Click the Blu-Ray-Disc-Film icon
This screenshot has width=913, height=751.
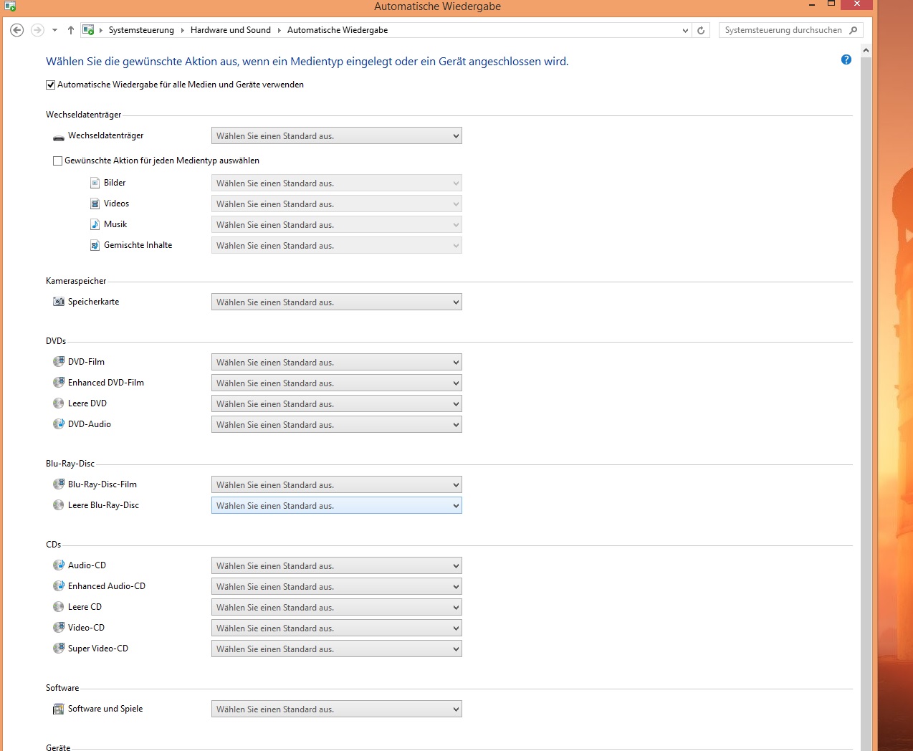point(59,484)
